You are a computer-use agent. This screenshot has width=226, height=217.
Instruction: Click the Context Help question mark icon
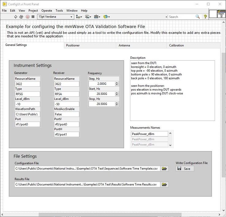[205, 17]
